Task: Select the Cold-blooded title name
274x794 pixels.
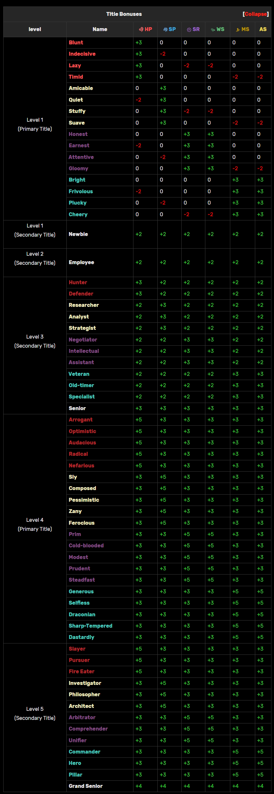Action: (x=86, y=546)
